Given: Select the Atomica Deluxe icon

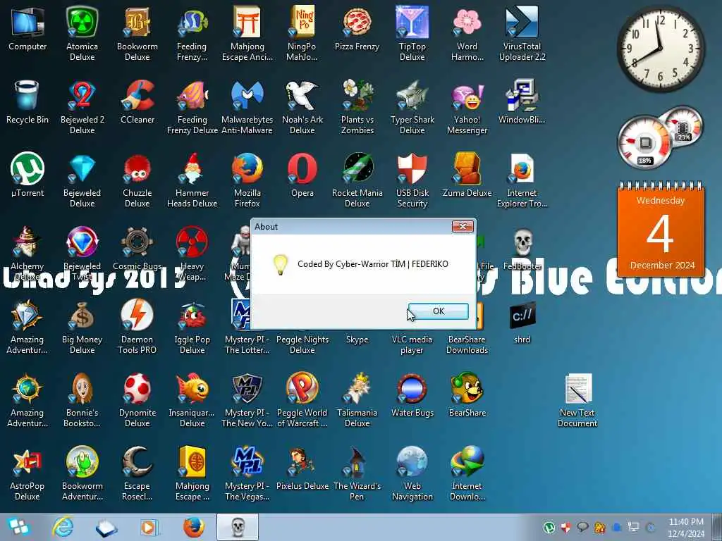Looking at the screenshot, I should click(82, 33).
